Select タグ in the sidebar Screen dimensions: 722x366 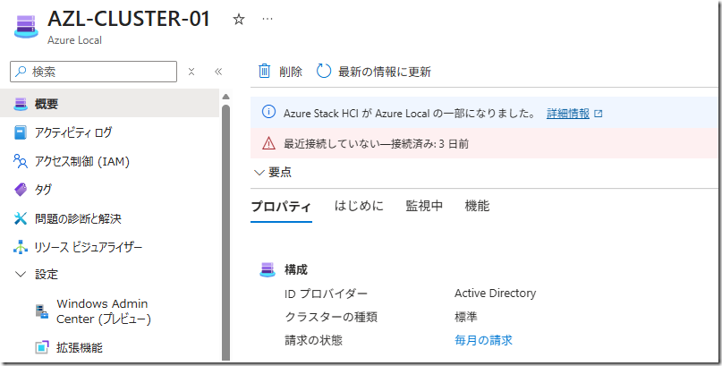pyautogui.click(x=43, y=190)
